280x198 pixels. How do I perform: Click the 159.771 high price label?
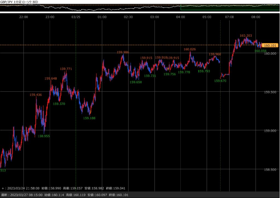click(66, 69)
